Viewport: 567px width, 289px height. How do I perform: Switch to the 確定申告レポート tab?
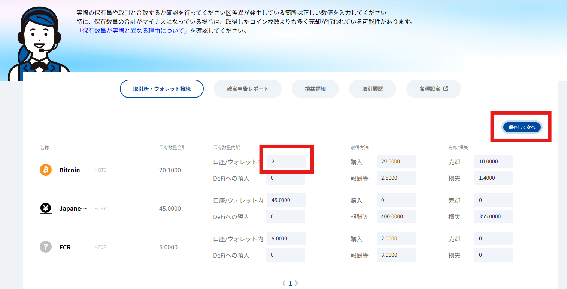coord(248,89)
